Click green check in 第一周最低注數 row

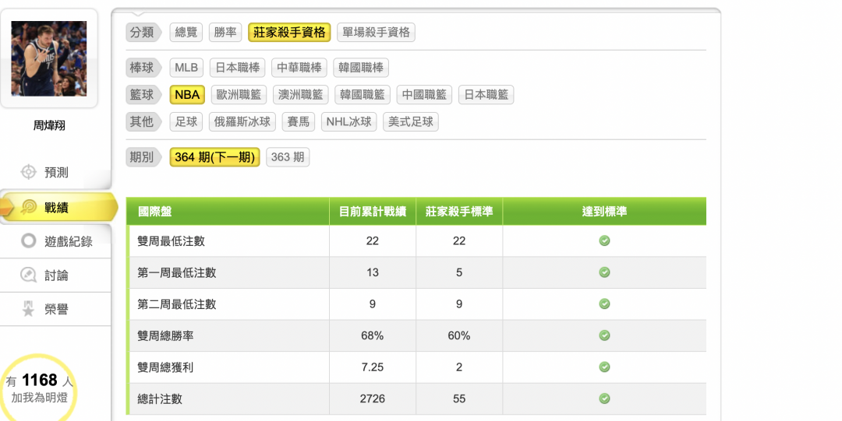click(x=604, y=272)
